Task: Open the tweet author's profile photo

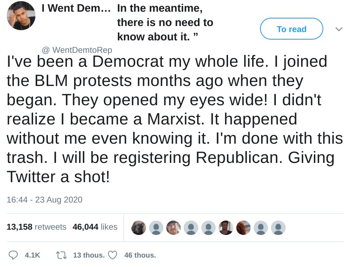Action: (21, 16)
